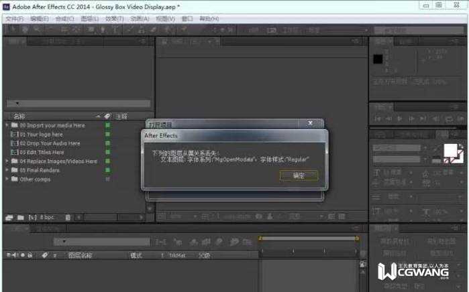This screenshot has height=292, width=469.
Task: Click the label tag column icon in Project panel
Action: [x=107, y=116]
